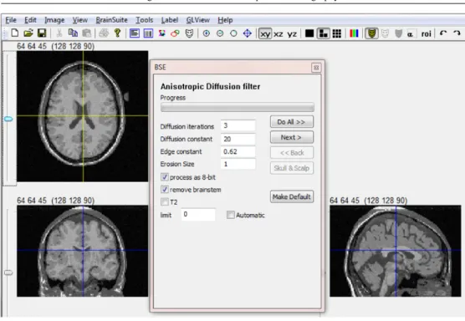Click the << Back button

(x=292, y=153)
